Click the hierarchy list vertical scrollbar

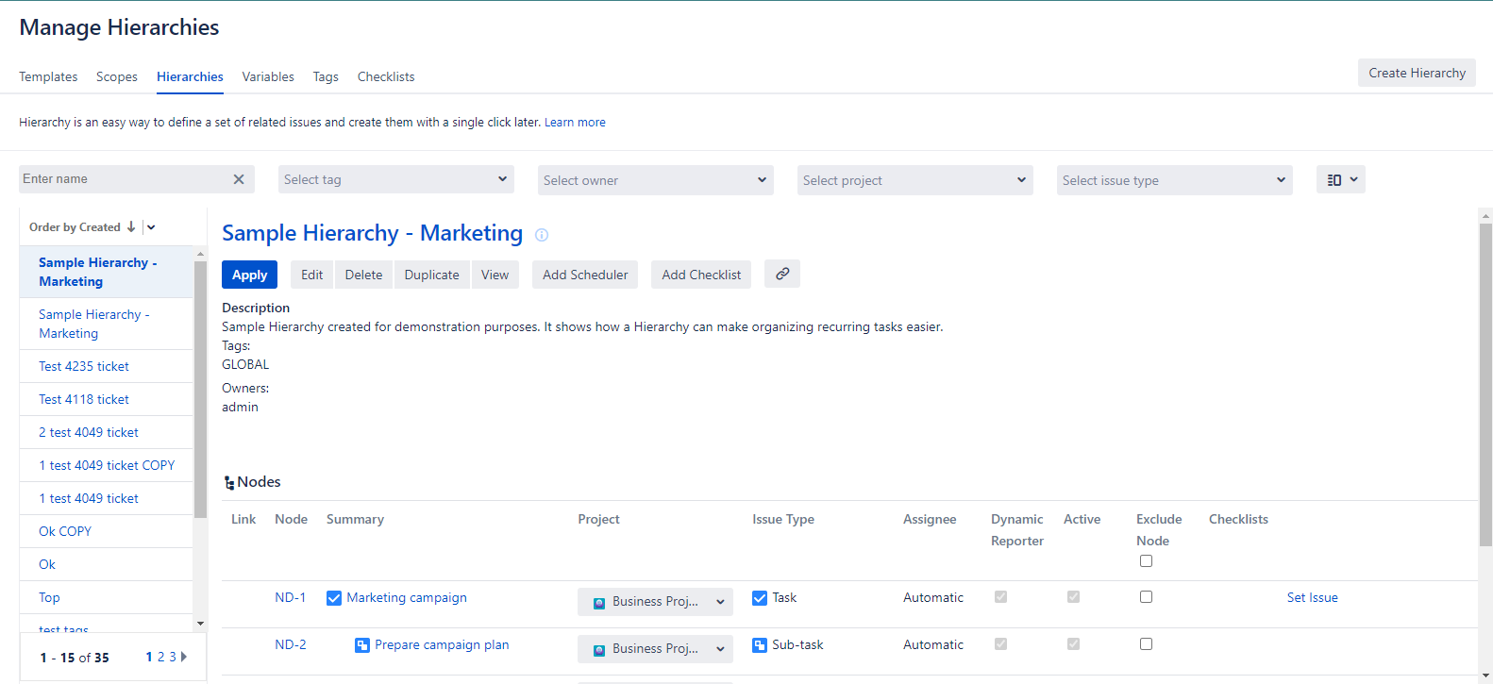[200, 389]
